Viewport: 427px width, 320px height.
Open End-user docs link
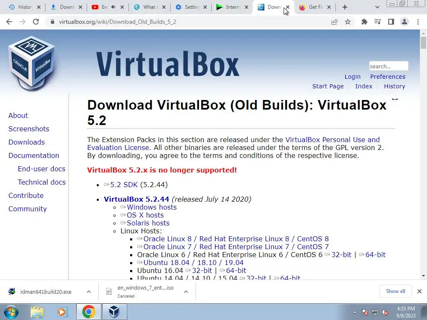[x=41, y=169]
